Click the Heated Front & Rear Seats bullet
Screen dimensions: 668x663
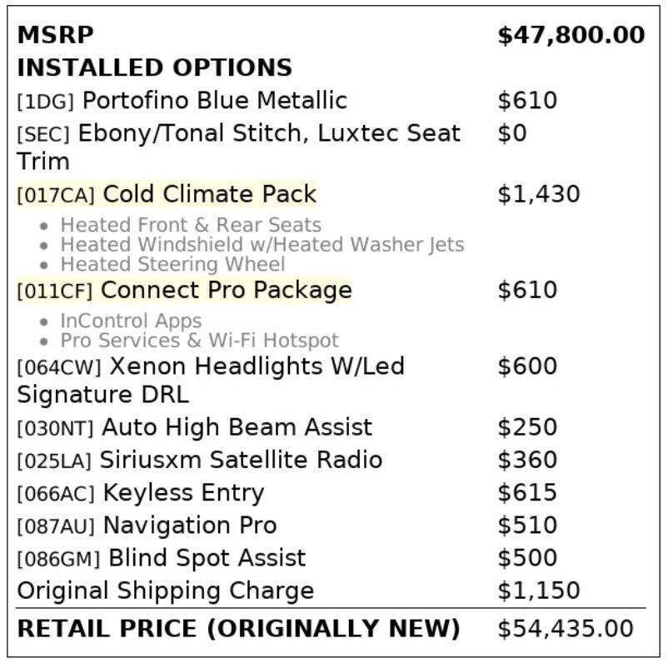pos(191,225)
